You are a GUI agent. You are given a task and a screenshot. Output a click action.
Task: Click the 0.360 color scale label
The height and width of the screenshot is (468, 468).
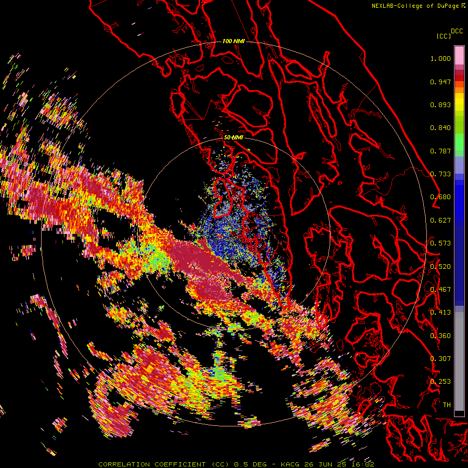440,335
